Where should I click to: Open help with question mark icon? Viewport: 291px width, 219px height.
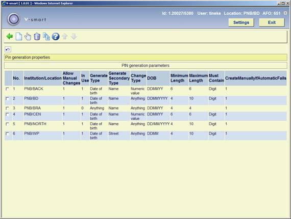click(x=56, y=37)
